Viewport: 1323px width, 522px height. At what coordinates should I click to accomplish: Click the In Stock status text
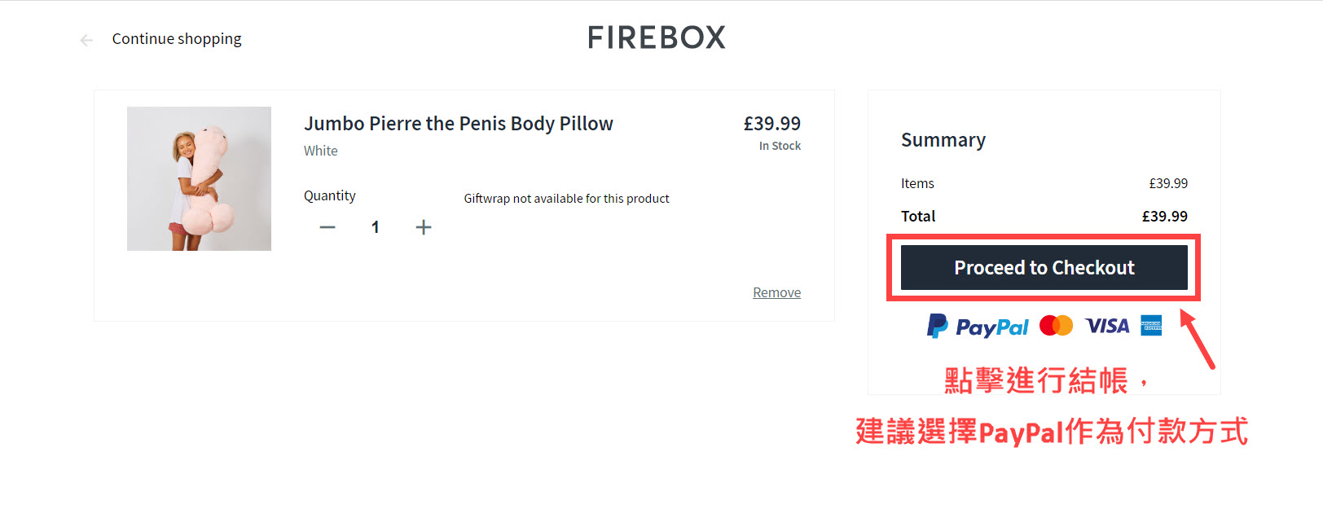780,146
